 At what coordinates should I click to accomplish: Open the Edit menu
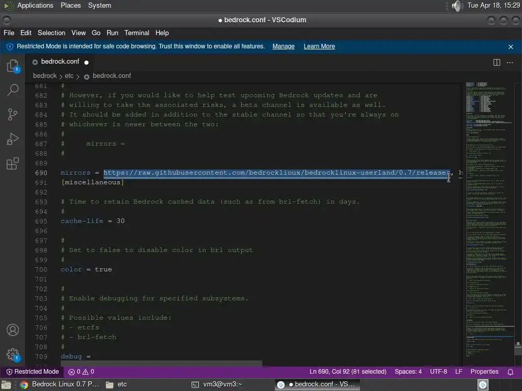click(25, 33)
